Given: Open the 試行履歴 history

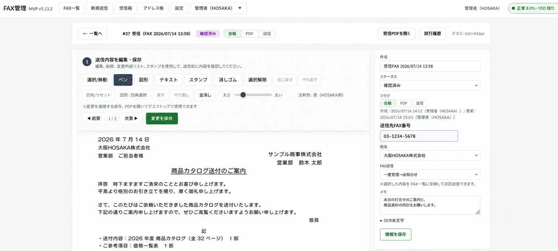Looking at the screenshot, I should [432, 33].
